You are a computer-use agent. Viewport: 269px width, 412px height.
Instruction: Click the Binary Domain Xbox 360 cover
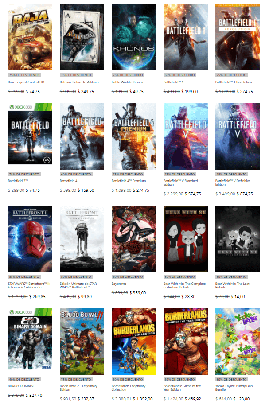tap(30, 342)
